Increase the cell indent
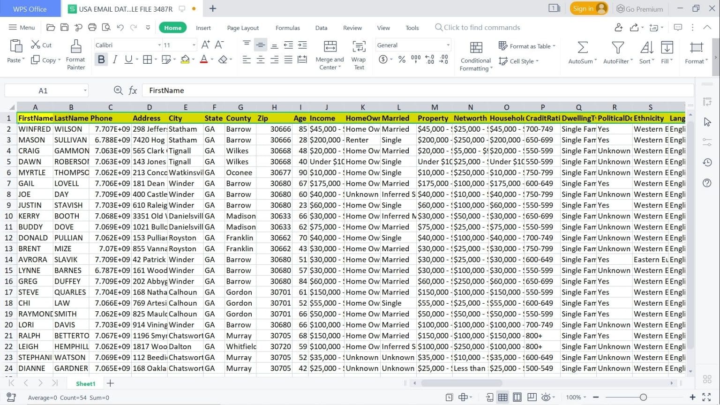 pos(302,45)
